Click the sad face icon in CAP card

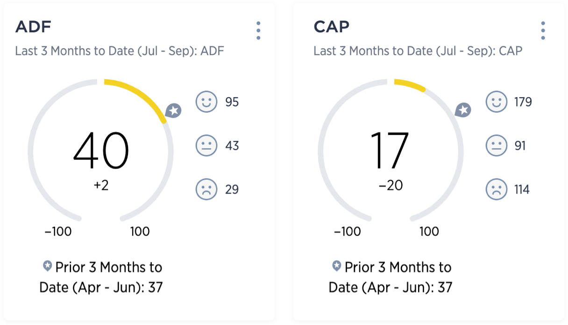pos(497,189)
